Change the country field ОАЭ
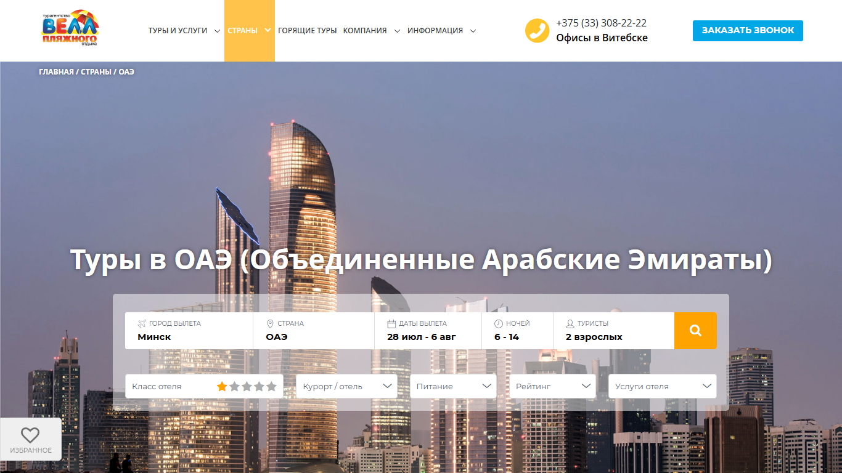 314,331
